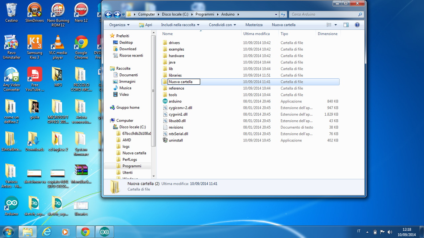Click the Explorer back arrow

pos(108,14)
